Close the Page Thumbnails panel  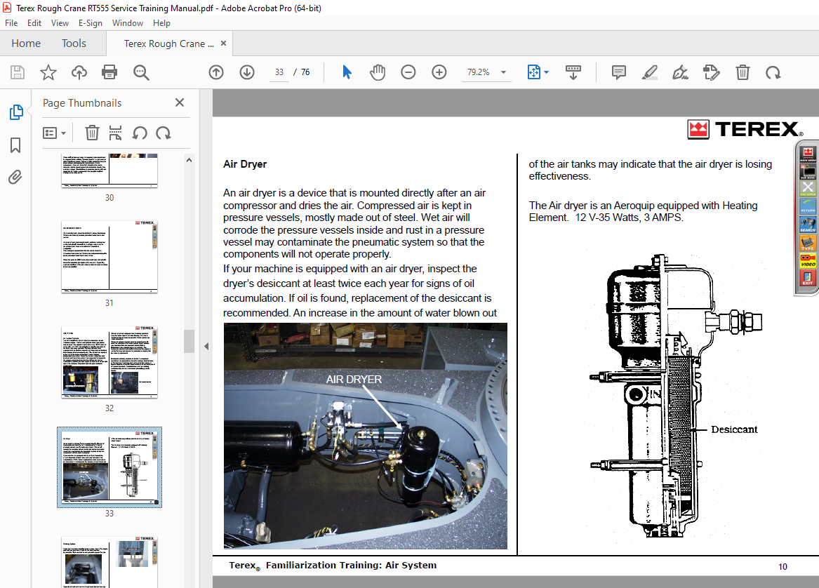click(180, 102)
